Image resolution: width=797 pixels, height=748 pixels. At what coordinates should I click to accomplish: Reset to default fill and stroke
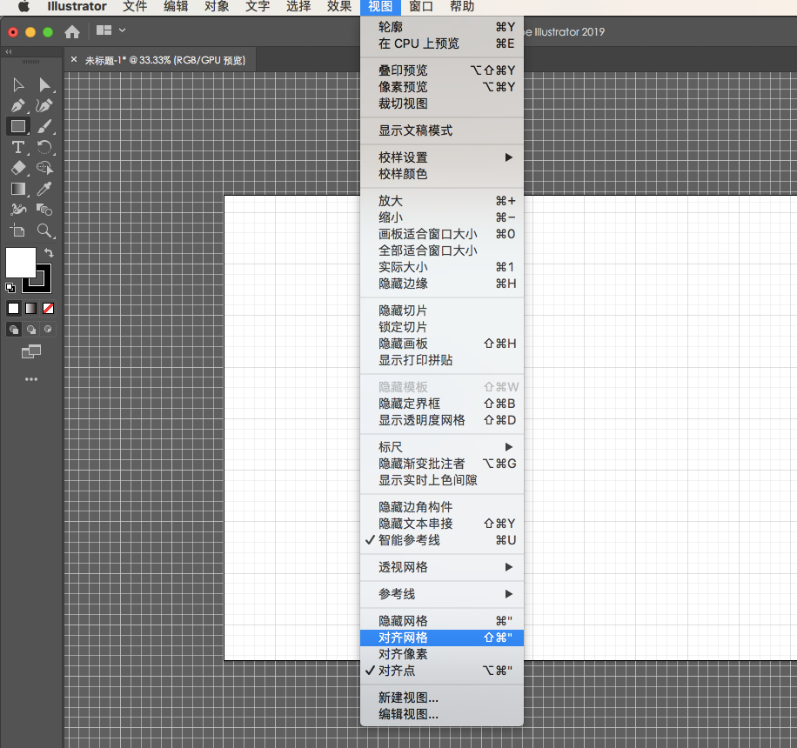[x=10, y=288]
